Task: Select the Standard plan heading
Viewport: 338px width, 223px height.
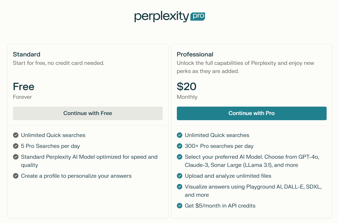Action: [27, 54]
